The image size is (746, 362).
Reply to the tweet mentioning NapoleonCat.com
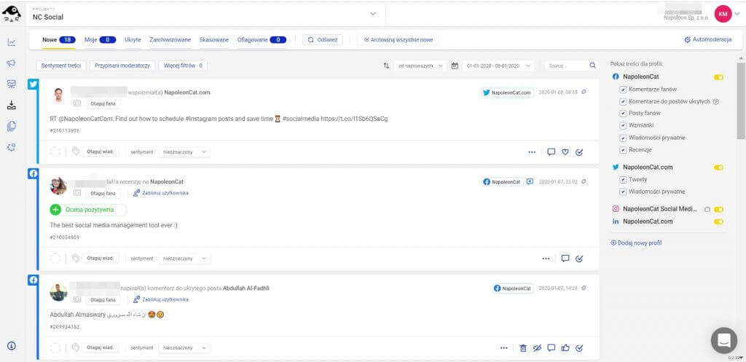[551, 152]
